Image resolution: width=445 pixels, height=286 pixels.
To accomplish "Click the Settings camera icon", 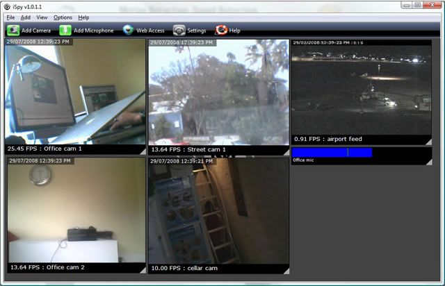I will point(179,31).
